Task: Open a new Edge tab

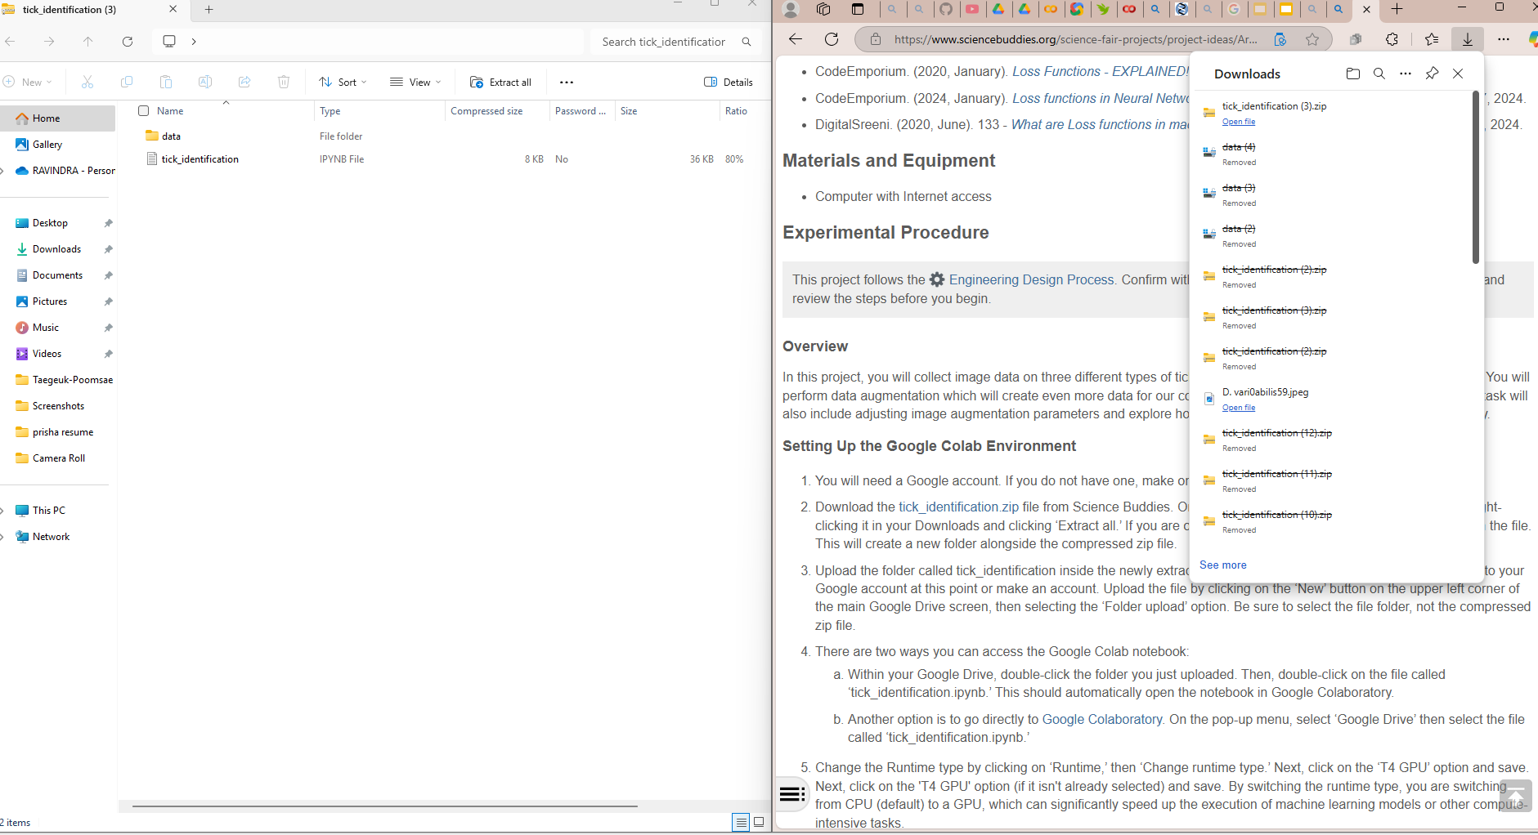Action: click(x=1397, y=9)
